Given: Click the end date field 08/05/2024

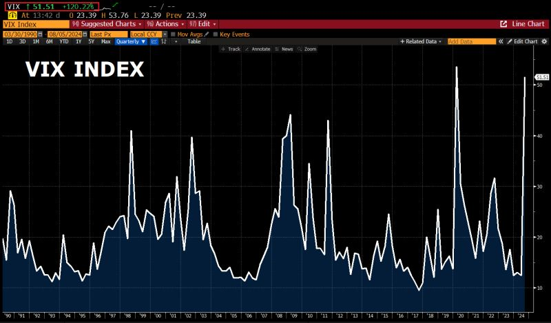Looking at the screenshot, I should pos(65,34).
